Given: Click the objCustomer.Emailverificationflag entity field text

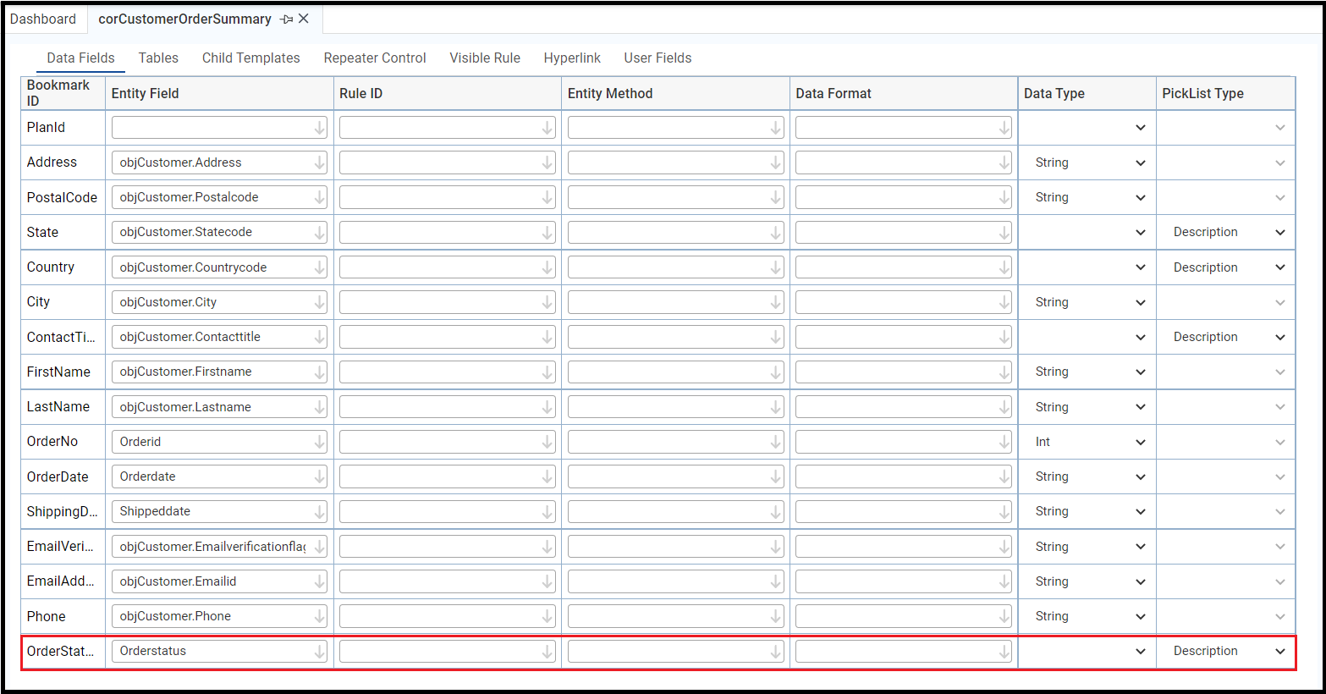Looking at the screenshot, I should [213, 547].
